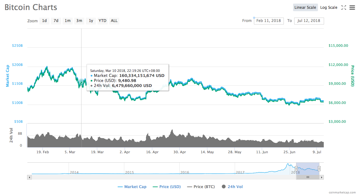359x195 pixels.
Task: Select the YTD zoom range
Action: click(102, 21)
